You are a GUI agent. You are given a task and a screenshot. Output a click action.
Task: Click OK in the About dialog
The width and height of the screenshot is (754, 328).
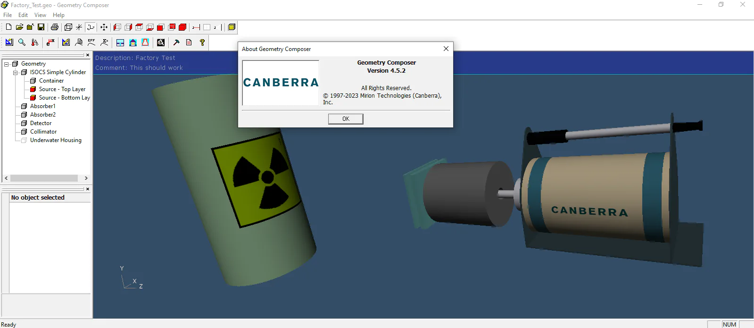click(x=346, y=119)
